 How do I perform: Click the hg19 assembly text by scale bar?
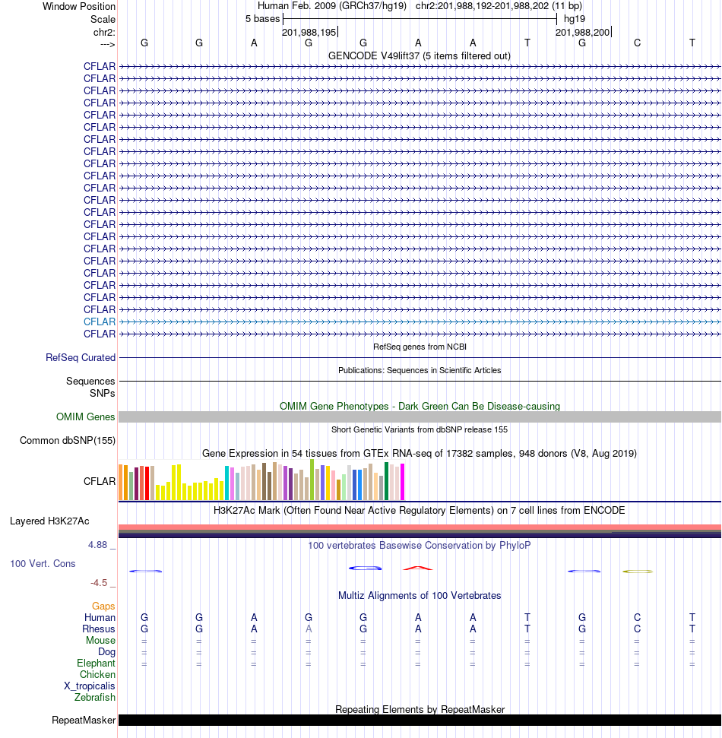[575, 19]
